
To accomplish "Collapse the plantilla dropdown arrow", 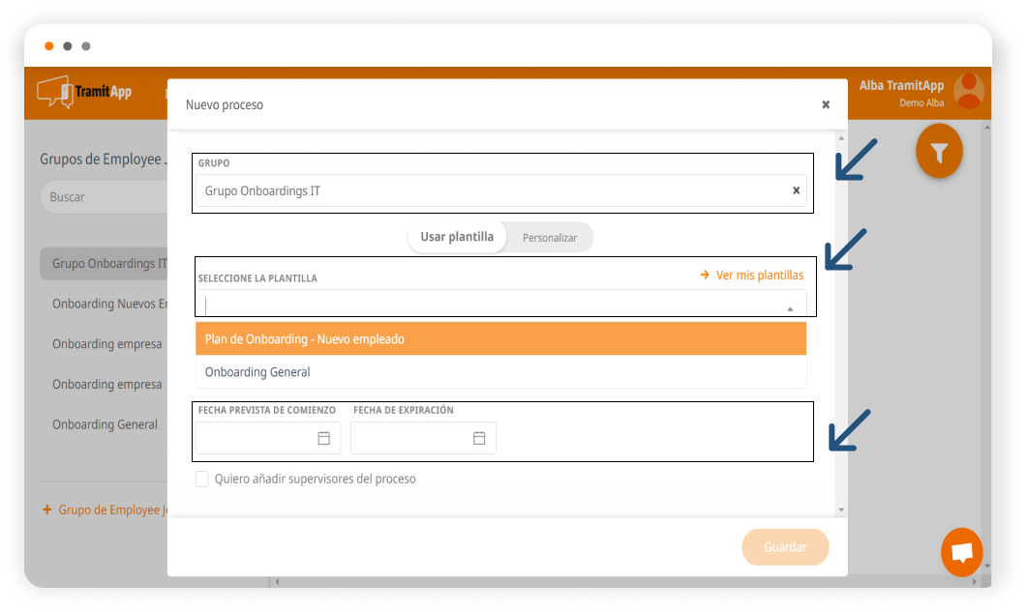I will pos(790,308).
